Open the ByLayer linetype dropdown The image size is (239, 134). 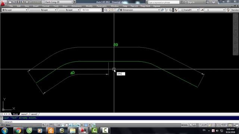43,10
